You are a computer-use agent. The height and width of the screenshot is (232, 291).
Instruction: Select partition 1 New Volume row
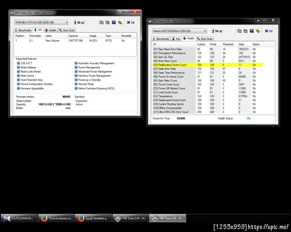point(75,40)
